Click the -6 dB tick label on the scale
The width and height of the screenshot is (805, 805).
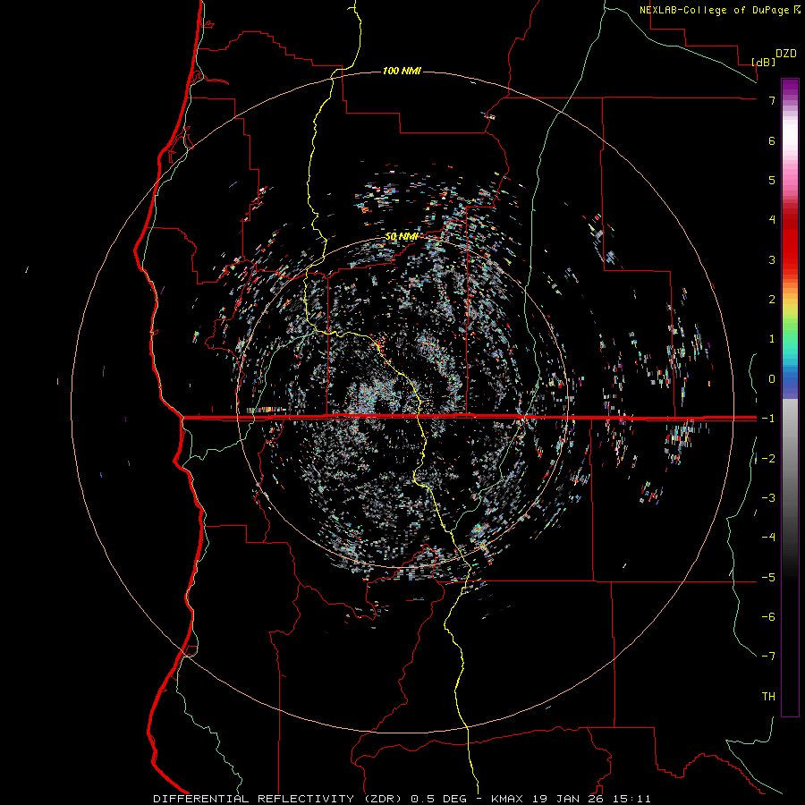click(x=768, y=617)
